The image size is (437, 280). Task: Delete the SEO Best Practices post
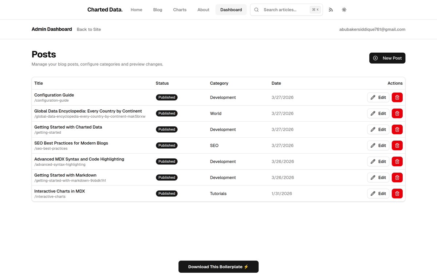tap(397, 145)
